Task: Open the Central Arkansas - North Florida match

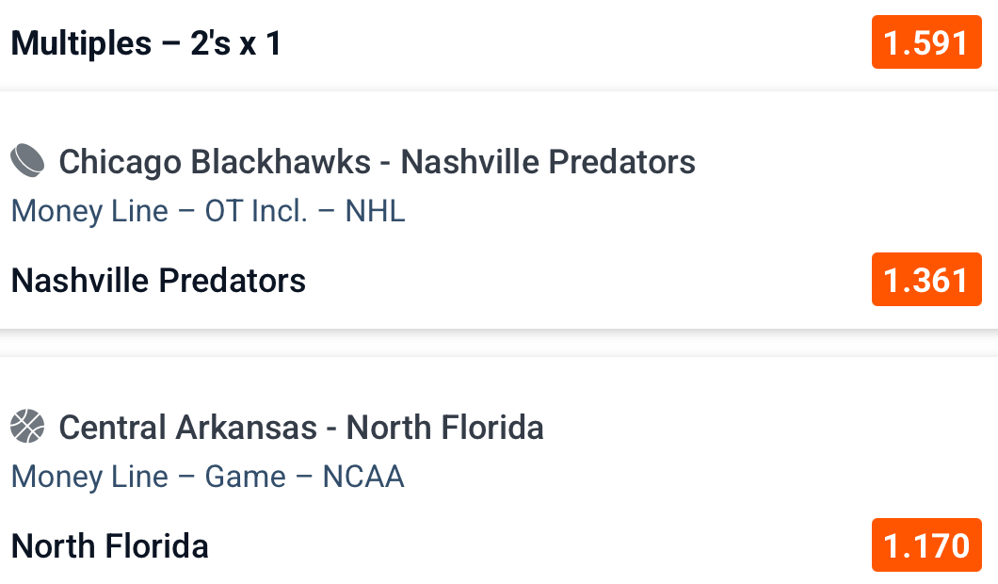Action: point(301,428)
